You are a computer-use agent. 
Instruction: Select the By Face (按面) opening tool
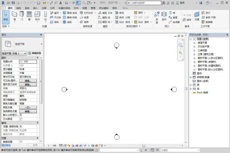pyautogui.click(x=157, y=17)
